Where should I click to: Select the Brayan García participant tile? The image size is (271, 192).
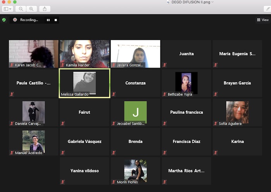pyautogui.click(x=237, y=83)
